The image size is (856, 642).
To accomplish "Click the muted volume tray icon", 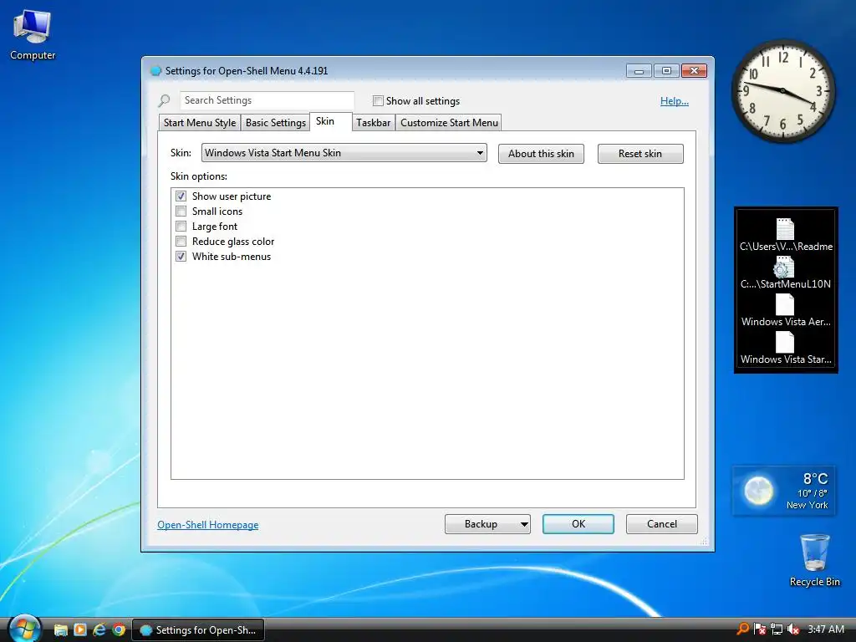I will pos(793,629).
